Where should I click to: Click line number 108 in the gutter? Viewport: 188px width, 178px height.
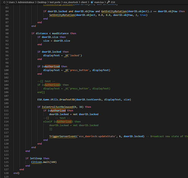(x=6, y=99)
